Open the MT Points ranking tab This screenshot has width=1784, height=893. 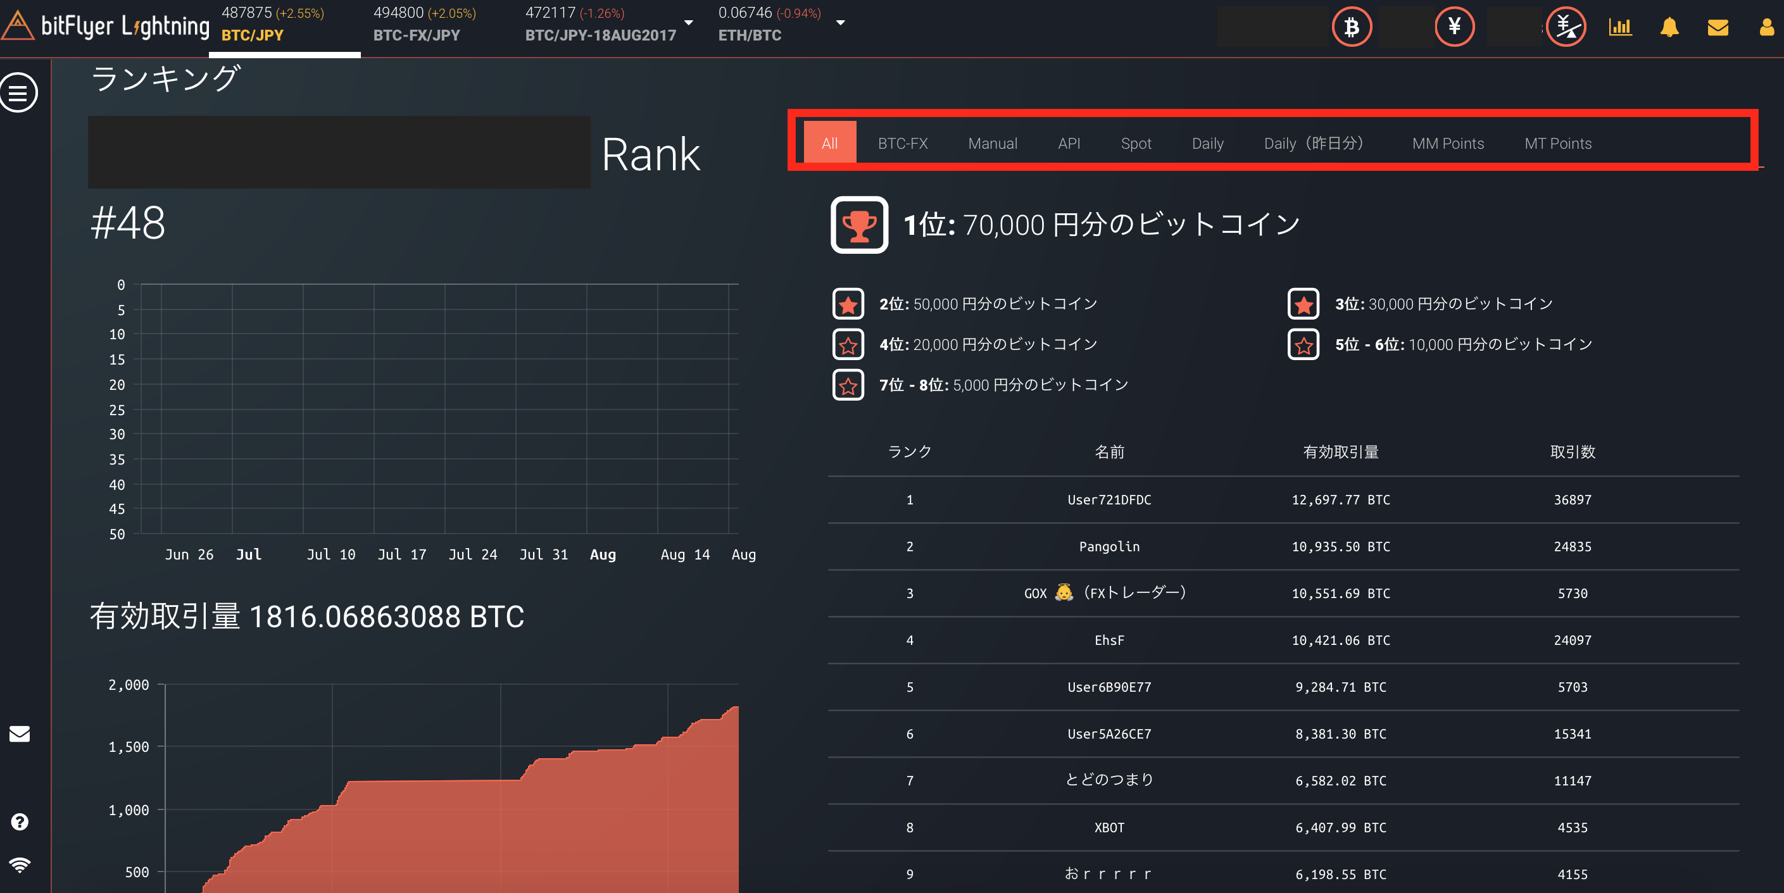[1557, 142]
